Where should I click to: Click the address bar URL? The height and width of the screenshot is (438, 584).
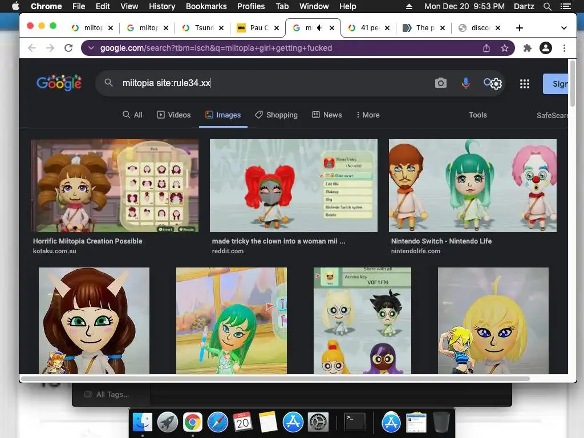(x=216, y=48)
